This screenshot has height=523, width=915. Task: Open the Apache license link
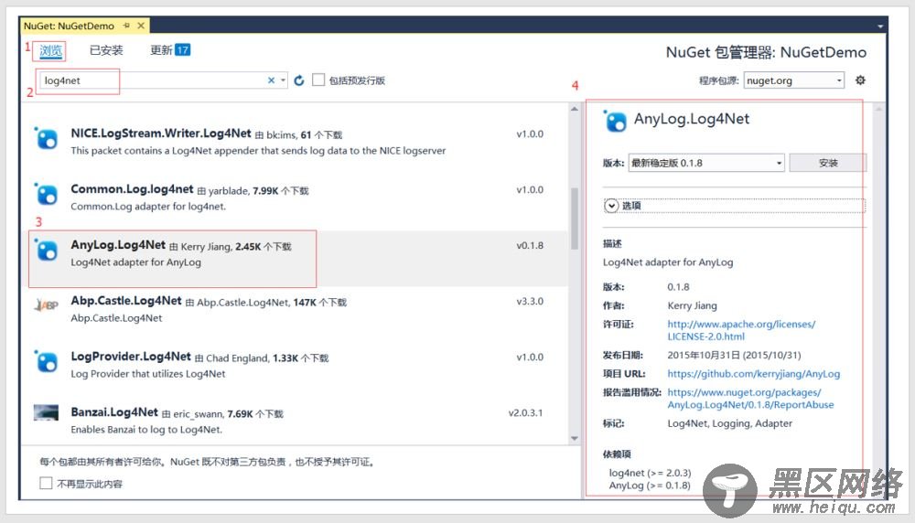point(741,330)
